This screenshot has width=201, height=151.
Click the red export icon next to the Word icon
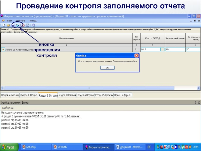[23, 25]
